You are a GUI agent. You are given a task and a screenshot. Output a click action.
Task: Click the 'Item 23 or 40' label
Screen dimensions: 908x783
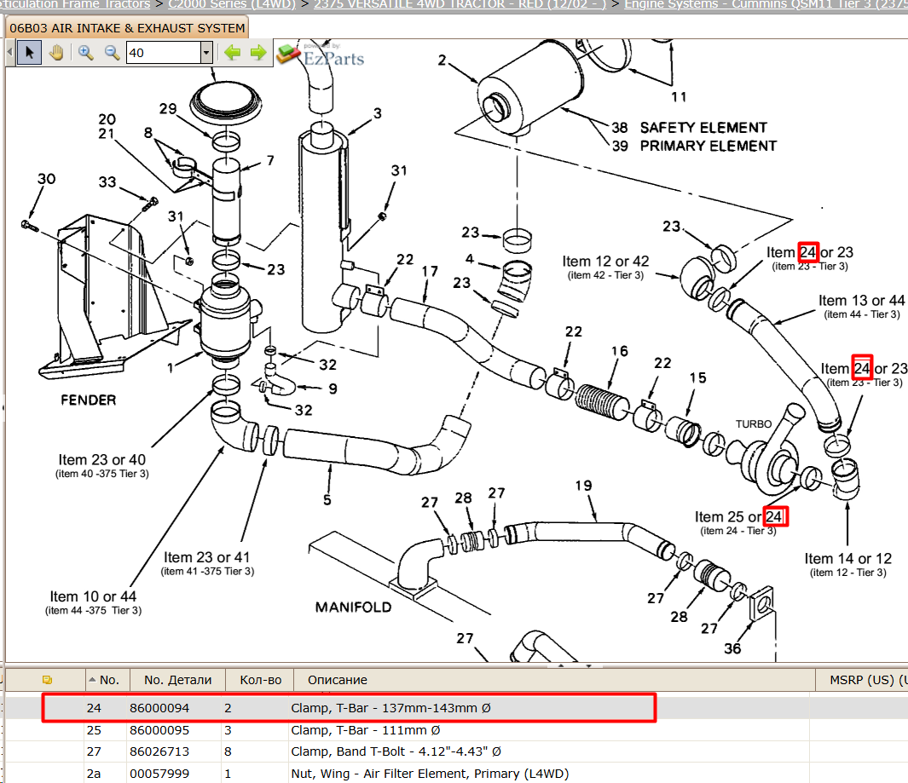coord(102,459)
